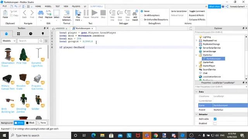The image size is (248, 139).
Task: Expand the ReplicatedFirst tree node
Action: click(x=196, y=41)
